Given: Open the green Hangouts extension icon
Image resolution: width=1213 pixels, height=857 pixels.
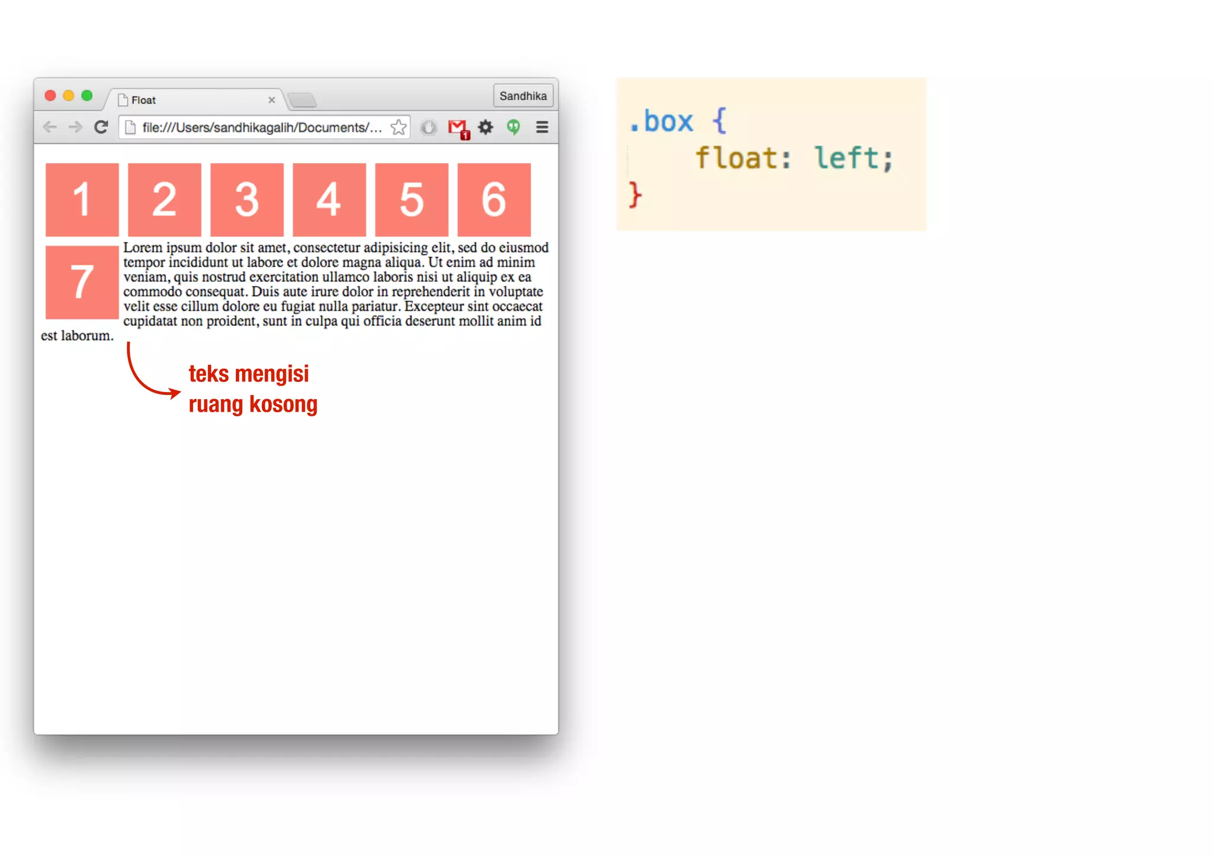Looking at the screenshot, I should pyautogui.click(x=514, y=127).
